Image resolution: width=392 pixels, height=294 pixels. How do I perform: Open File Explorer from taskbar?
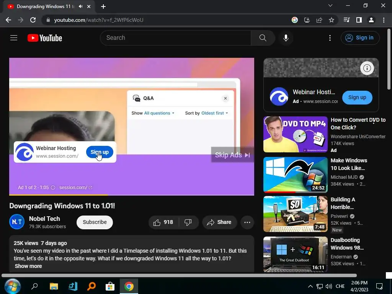54,286
